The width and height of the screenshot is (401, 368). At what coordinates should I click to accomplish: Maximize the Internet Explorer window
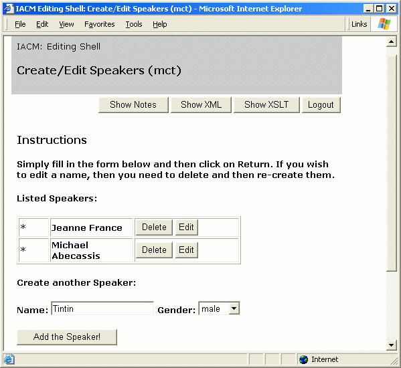tap(380, 9)
